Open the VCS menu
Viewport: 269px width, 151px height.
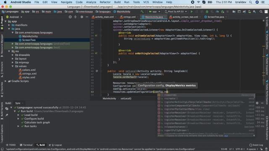pos(146,2)
